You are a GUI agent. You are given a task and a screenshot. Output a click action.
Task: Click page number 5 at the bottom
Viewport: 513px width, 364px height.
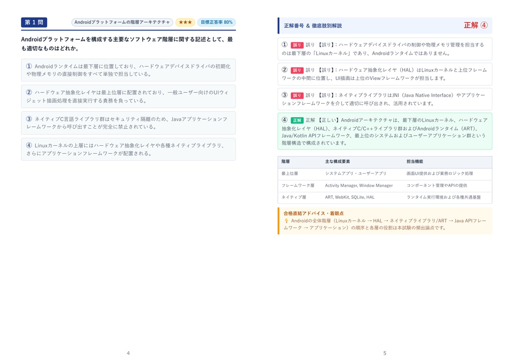[x=385, y=353]
